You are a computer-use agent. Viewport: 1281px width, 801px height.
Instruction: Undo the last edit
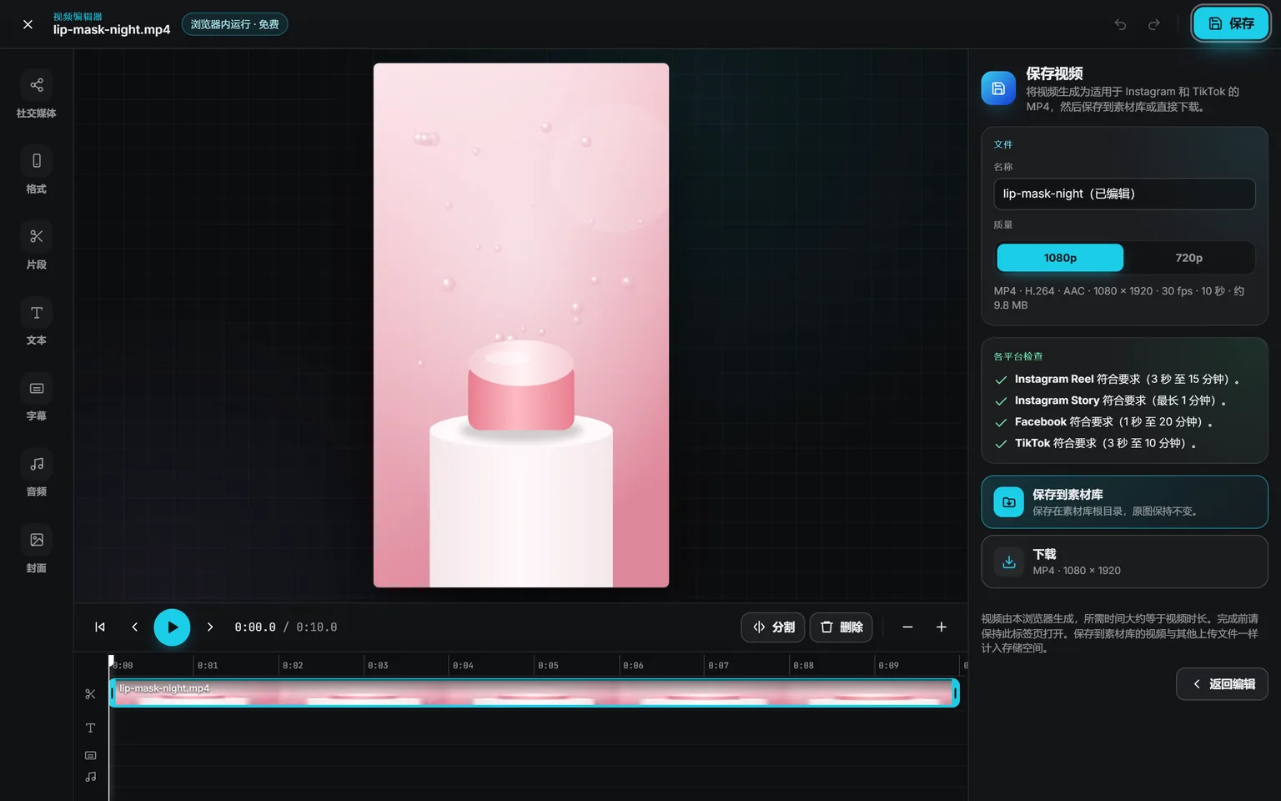point(1120,24)
